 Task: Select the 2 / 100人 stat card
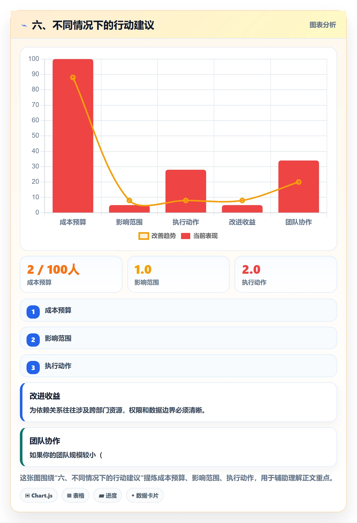(71, 274)
